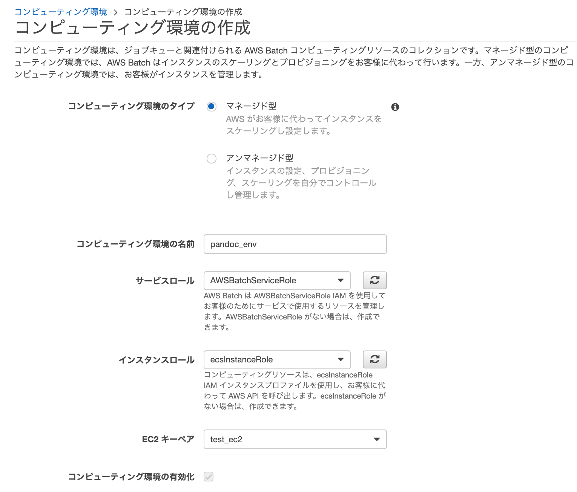Click the EC2 キーペア field label

coord(168,439)
